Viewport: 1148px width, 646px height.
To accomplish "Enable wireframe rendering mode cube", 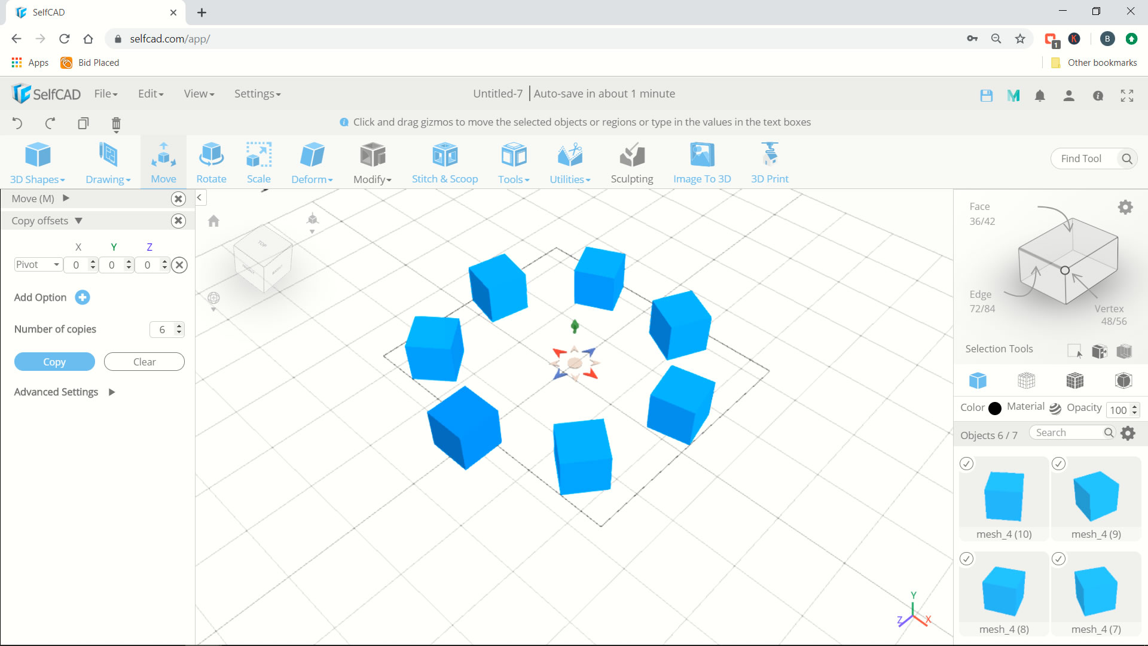I will coord(1026,380).
